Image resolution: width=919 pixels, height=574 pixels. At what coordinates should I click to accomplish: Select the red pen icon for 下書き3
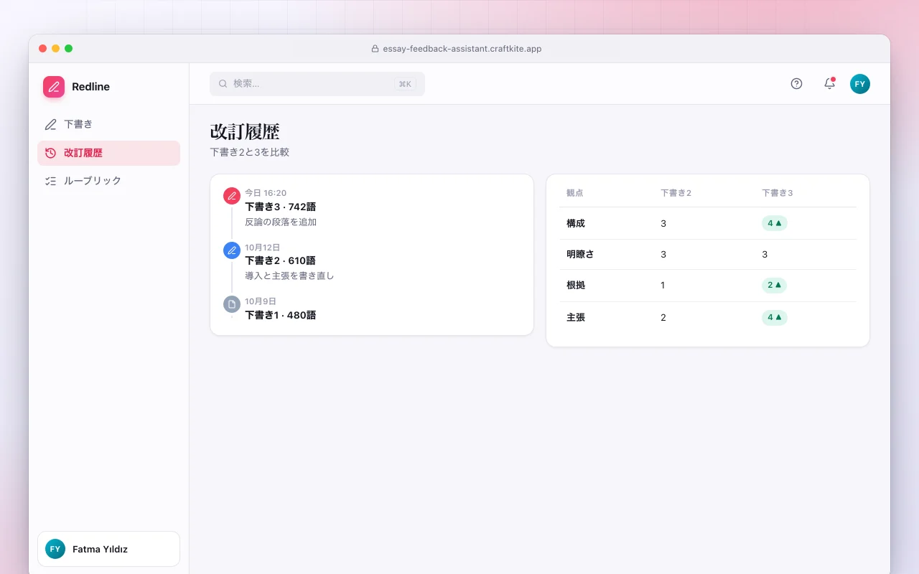click(x=232, y=196)
